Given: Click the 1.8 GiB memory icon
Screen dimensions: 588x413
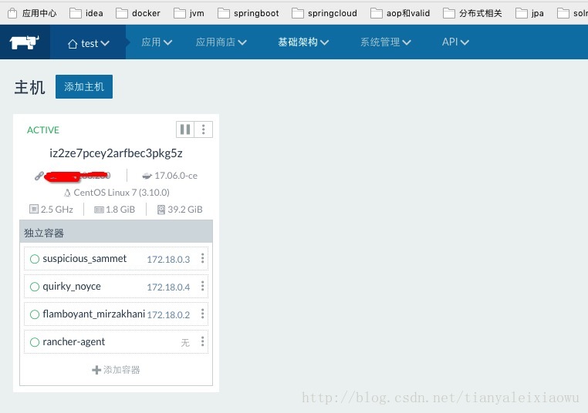Looking at the screenshot, I should click(x=99, y=210).
